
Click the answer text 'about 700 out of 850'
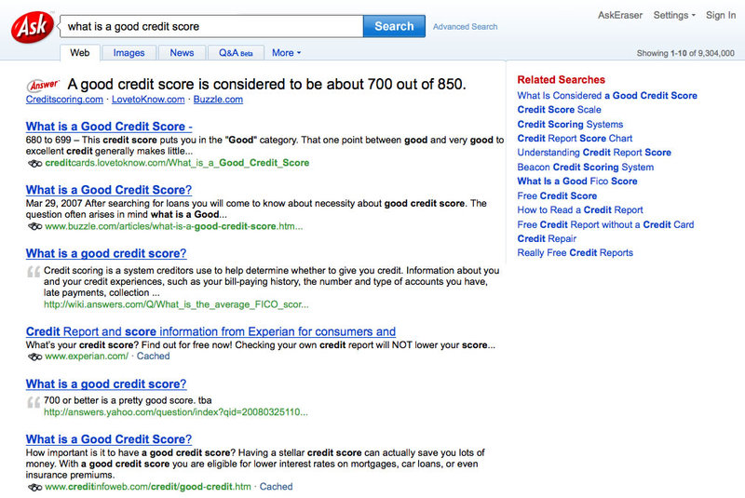coord(393,85)
